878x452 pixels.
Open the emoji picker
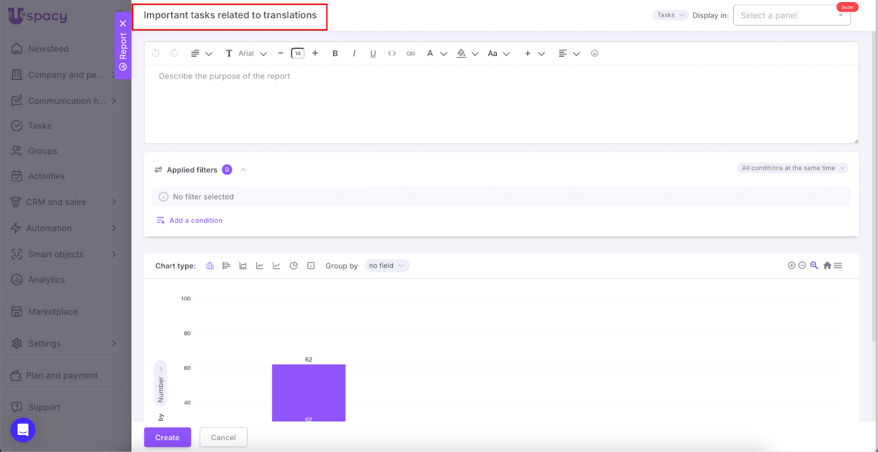point(594,54)
